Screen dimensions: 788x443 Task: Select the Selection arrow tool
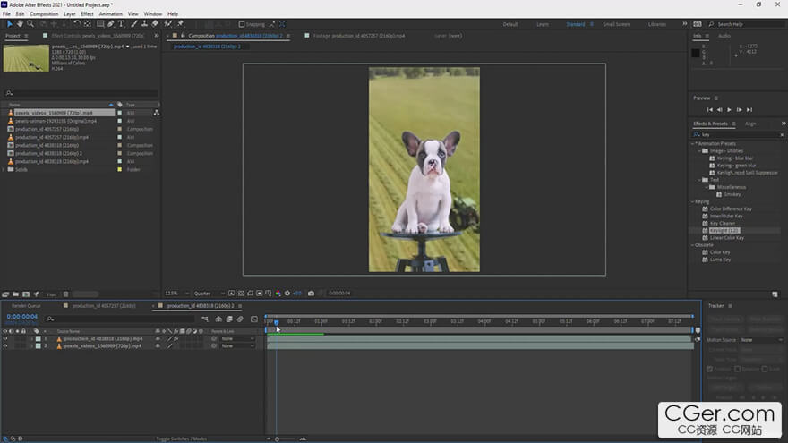point(9,23)
